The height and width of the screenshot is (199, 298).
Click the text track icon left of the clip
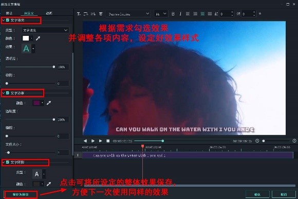[78, 155]
